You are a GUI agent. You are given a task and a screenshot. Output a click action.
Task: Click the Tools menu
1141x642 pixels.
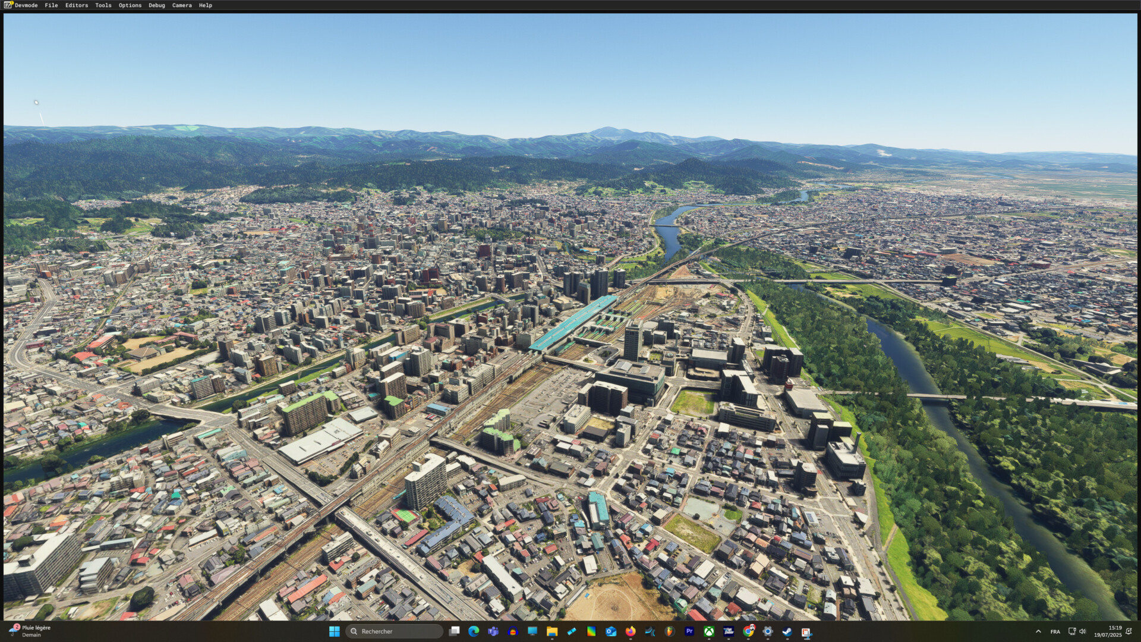coord(103,5)
